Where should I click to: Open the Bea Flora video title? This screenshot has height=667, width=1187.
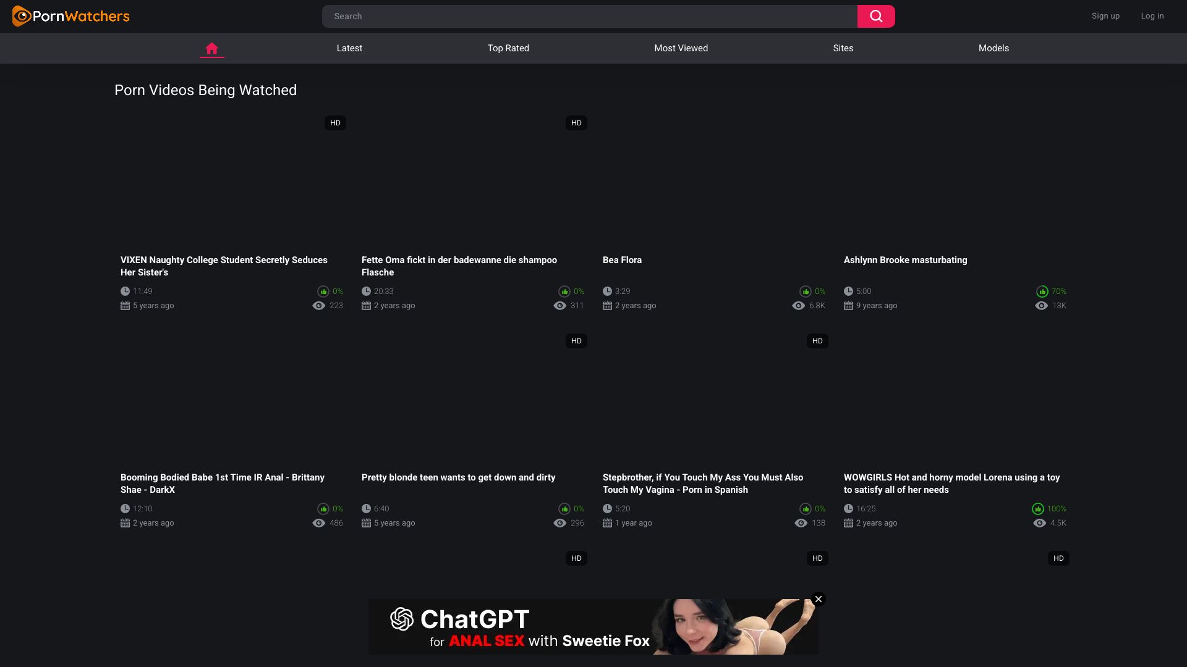[x=622, y=260]
